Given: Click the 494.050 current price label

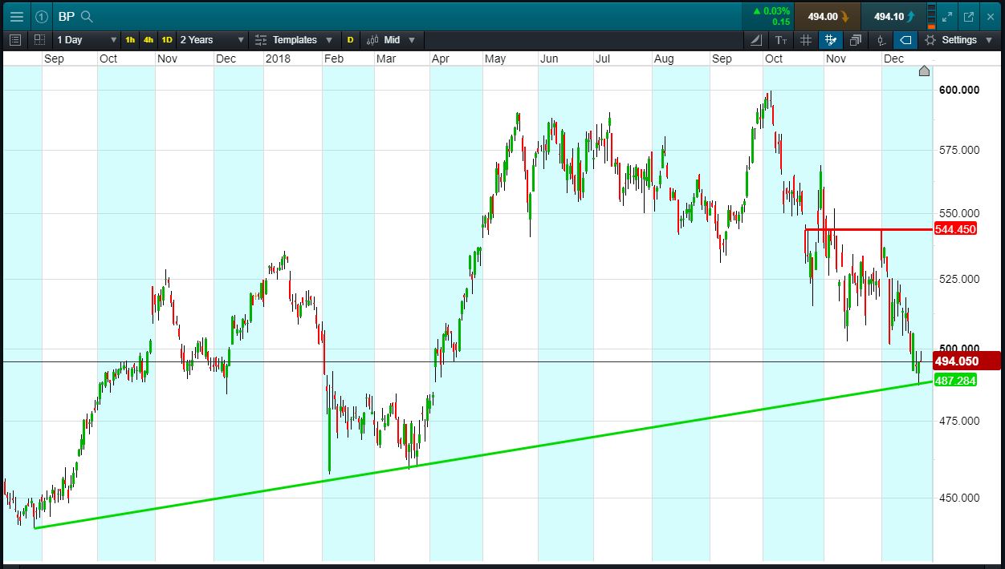Looking at the screenshot, I should [x=966, y=361].
